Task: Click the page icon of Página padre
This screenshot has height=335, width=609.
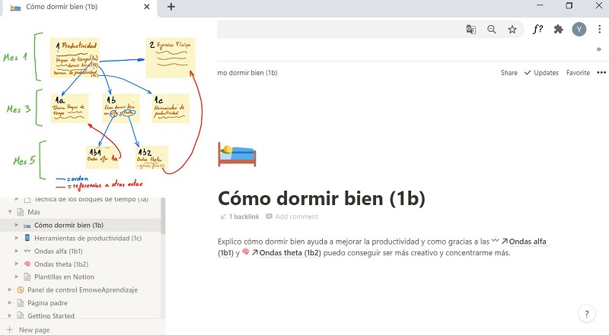Action: click(21, 303)
